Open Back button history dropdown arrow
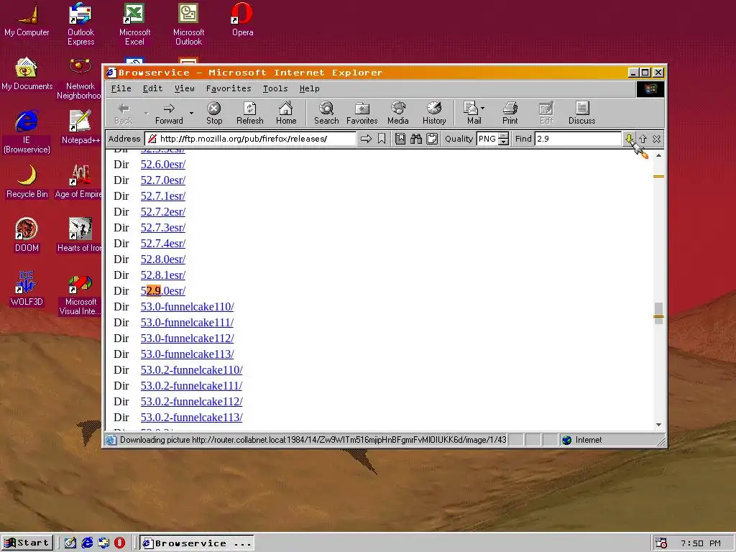The height and width of the screenshot is (552, 736). point(147,113)
